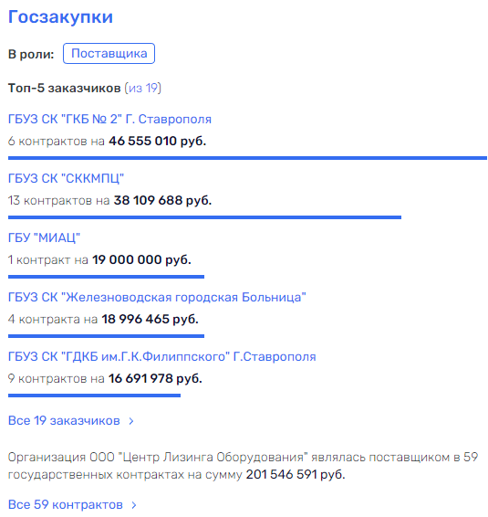488x517 pixels.
Task: Click chevron arrow next to Все 19 заказчиков
Action: 131,421
